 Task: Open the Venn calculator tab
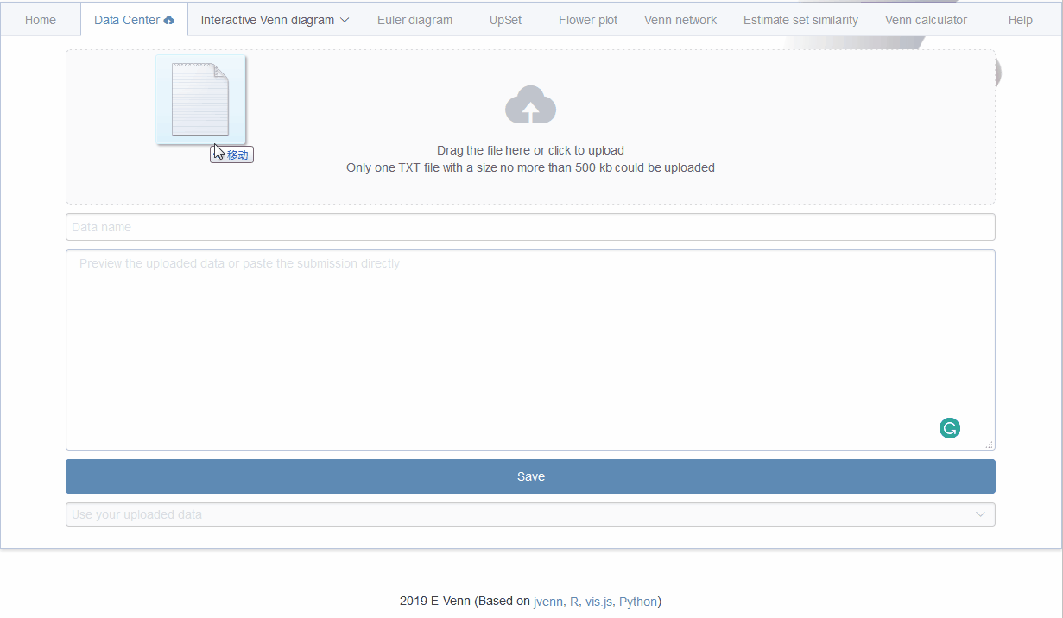(x=926, y=20)
